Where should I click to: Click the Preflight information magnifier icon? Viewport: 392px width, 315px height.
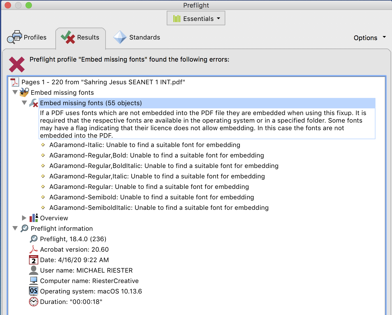pyautogui.click(x=24, y=228)
